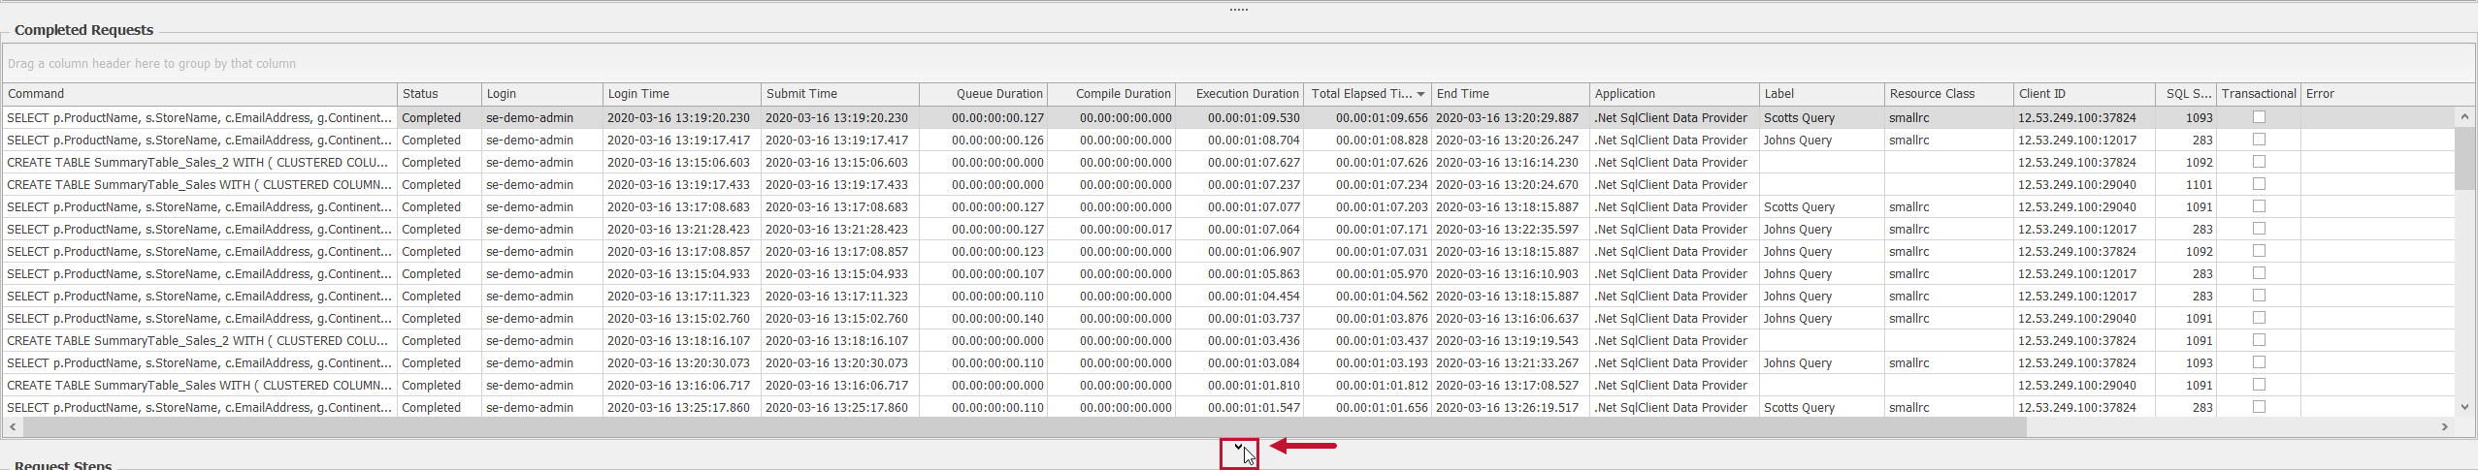
Task: Tick Transactional for row ending 13:16:10.903
Action: (x=2259, y=273)
